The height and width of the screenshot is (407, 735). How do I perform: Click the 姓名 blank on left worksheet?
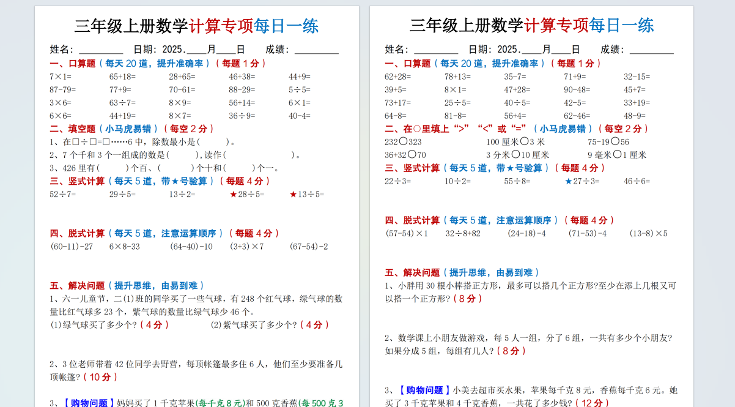(x=101, y=50)
